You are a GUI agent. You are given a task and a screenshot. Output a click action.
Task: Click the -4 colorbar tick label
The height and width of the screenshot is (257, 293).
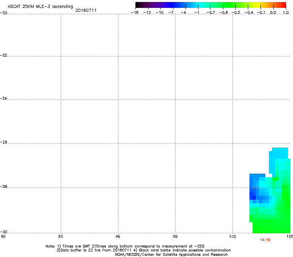(x=183, y=13)
